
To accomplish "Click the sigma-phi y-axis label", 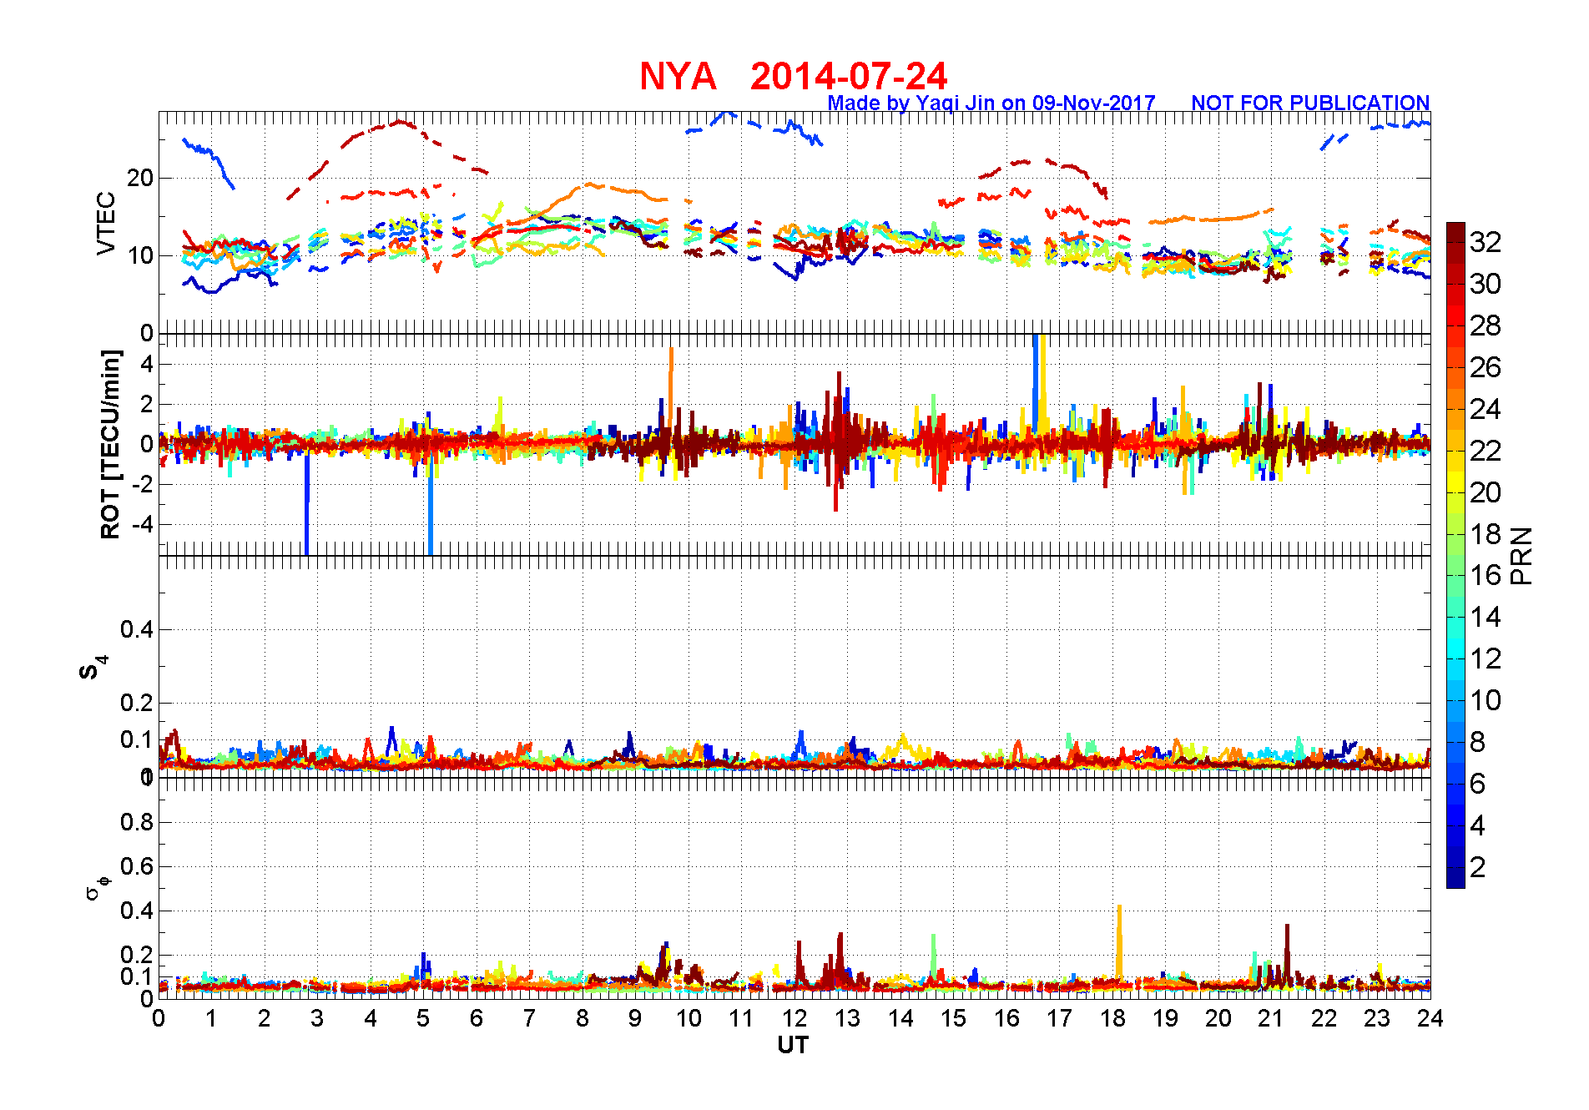I will [x=98, y=887].
